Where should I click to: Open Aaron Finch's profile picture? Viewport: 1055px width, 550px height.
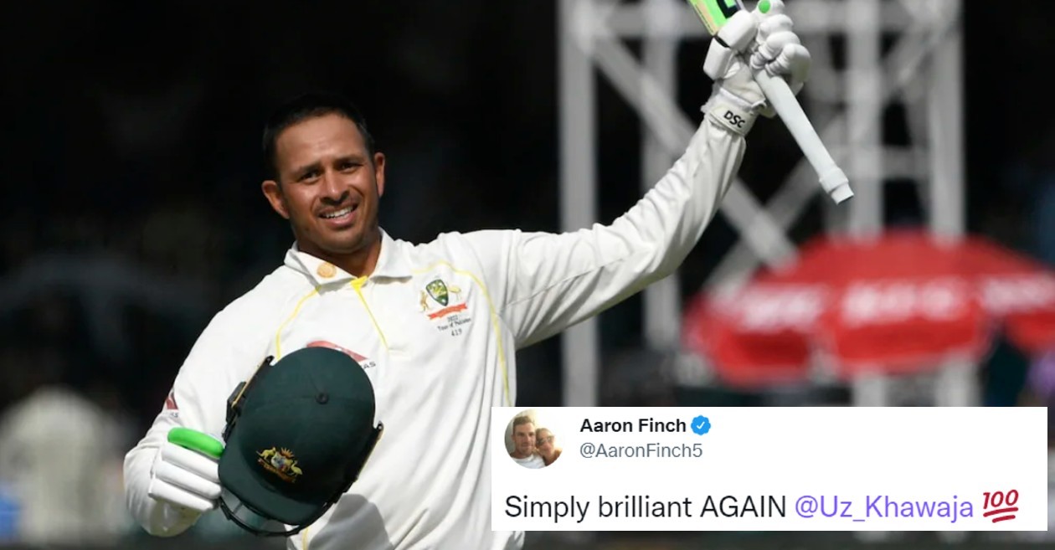point(533,439)
